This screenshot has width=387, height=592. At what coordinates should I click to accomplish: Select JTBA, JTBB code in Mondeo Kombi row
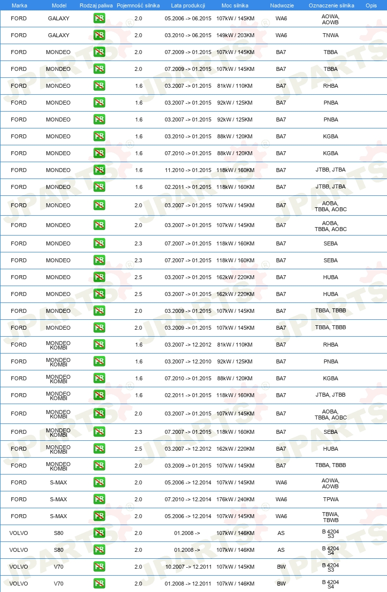[x=331, y=395]
